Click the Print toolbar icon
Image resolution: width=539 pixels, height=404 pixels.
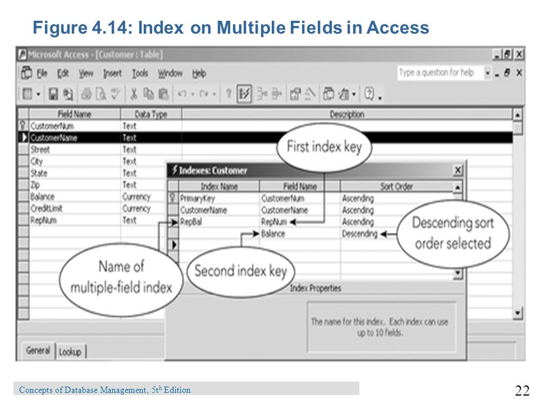86,94
